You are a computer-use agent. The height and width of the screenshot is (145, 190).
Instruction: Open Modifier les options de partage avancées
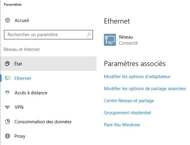(145, 89)
